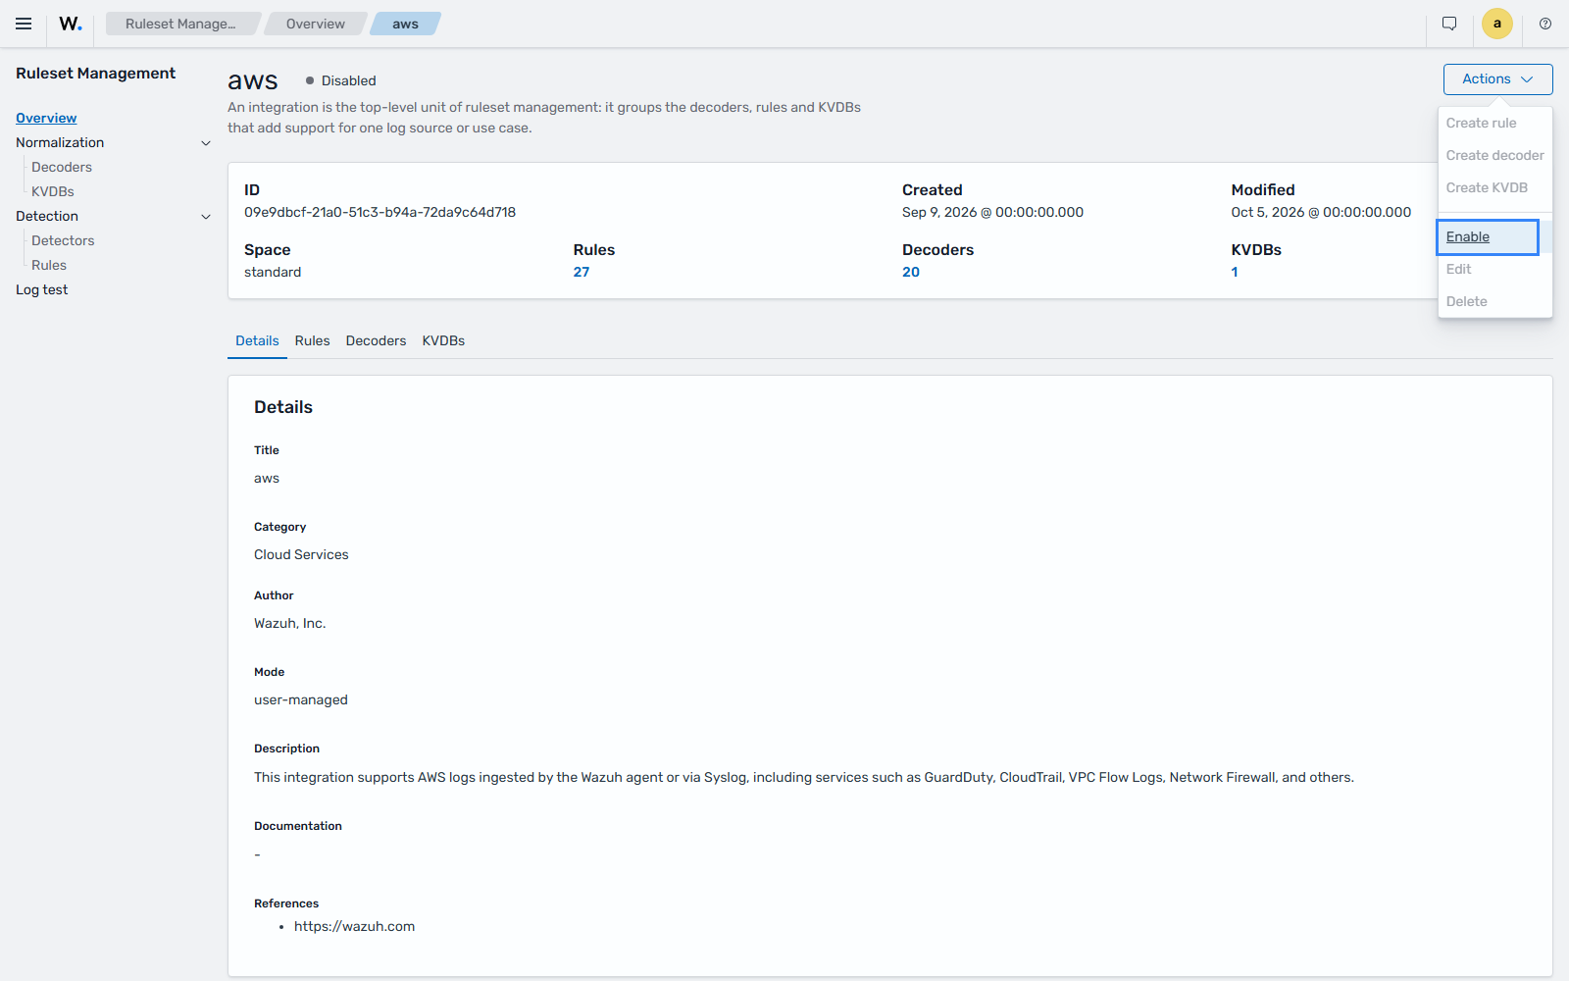Click Detection sidebar heading
Viewport: 1569px width, 981px height.
(x=47, y=216)
